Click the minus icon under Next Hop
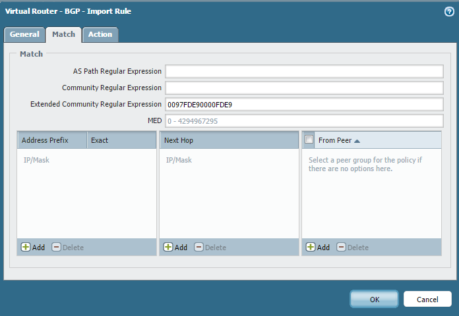Screen dimensions: 459x316 (x=199, y=247)
